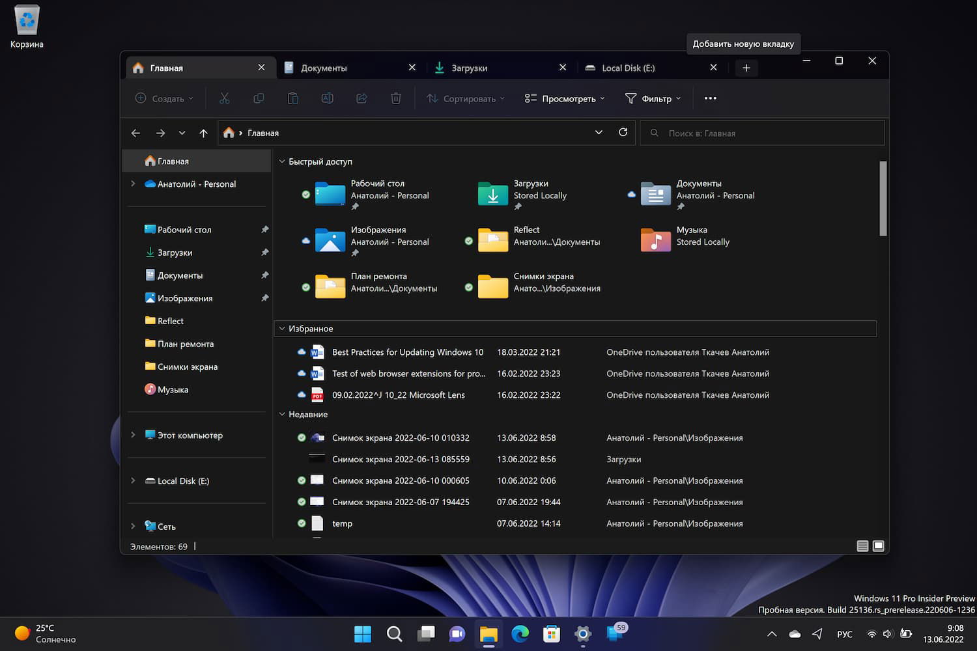Click the Share icon in toolbar
Image resolution: width=977 pixels, height=651 pixels.
pos(361,98)
